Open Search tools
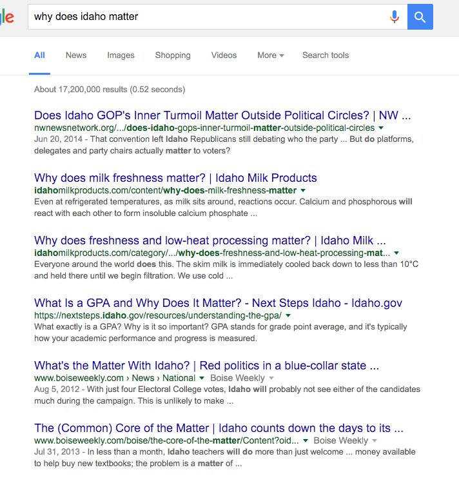The image size is (459, 481). point(326,55)
